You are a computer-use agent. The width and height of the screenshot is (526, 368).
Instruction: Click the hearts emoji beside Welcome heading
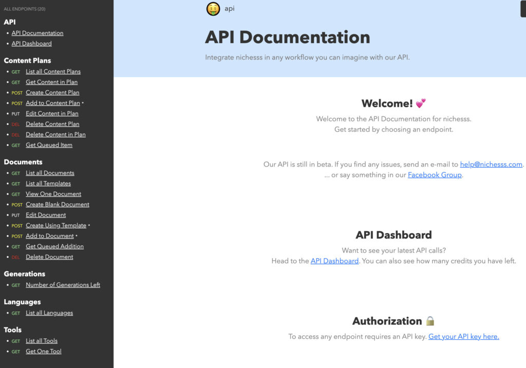click(420, 103)
